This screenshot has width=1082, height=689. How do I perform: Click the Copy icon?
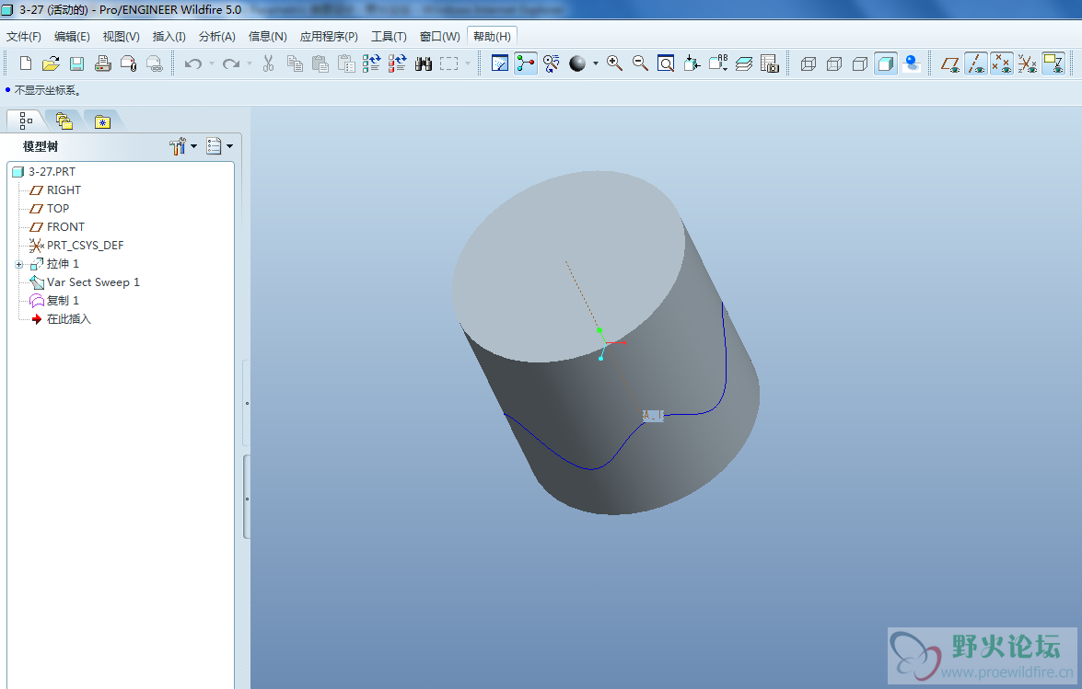[x=295, y=64]
